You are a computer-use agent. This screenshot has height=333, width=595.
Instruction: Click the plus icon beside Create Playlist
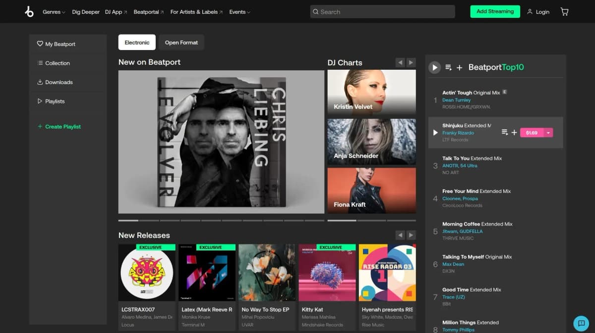point(40,127)
